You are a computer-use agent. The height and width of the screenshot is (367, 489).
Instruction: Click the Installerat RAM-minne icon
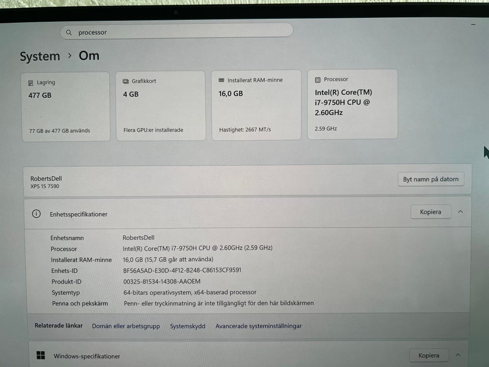[x=222, y=80]
